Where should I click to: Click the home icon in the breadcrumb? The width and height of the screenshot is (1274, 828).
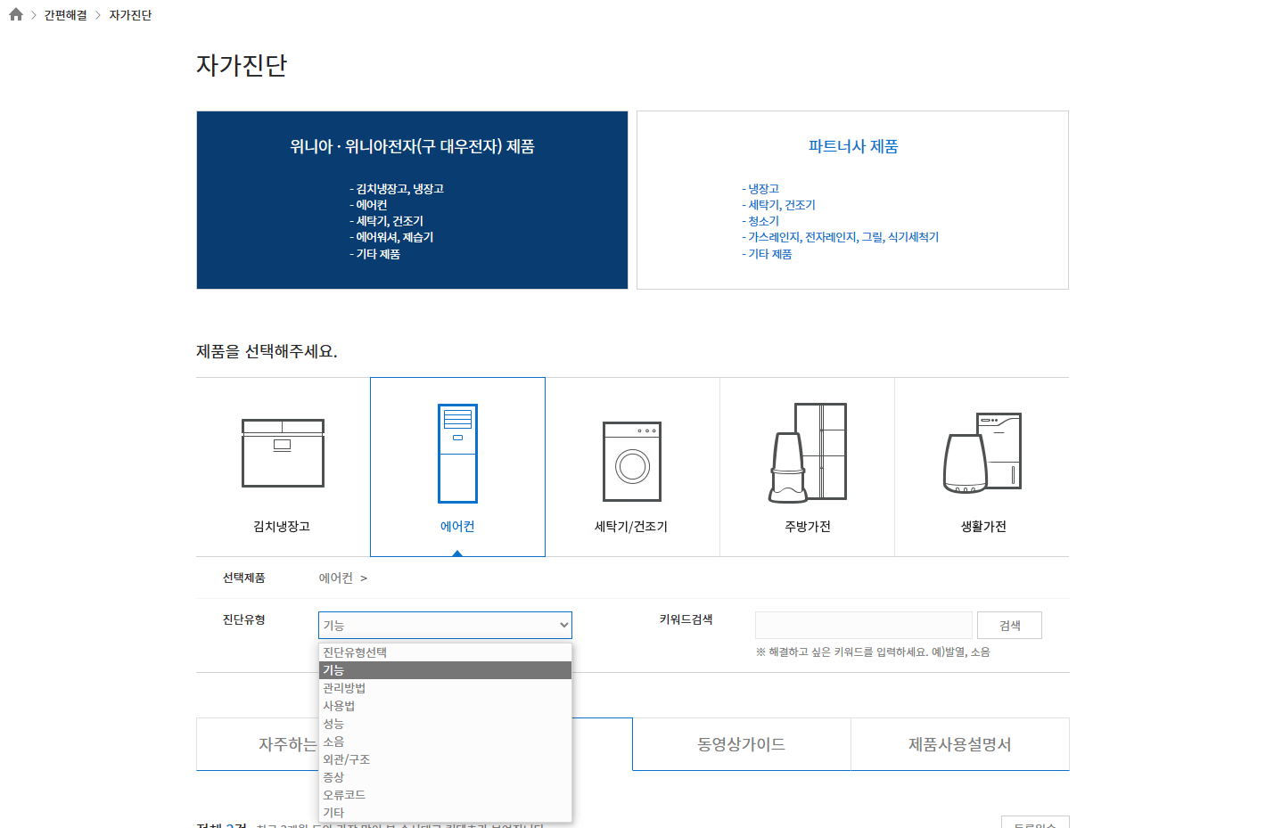(15, 14)
